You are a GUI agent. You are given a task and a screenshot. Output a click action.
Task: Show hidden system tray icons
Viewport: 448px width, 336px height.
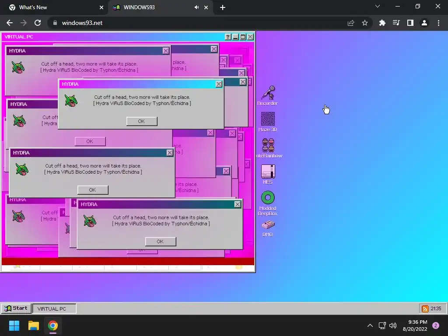370,325
